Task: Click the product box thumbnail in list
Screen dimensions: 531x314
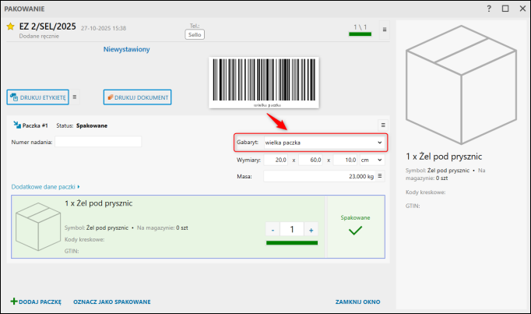Action: coord(37,226)
